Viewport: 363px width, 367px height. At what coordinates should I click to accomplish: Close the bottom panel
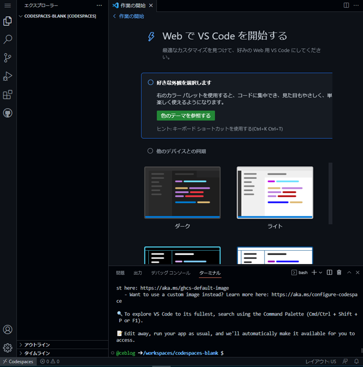click(357, 272)
